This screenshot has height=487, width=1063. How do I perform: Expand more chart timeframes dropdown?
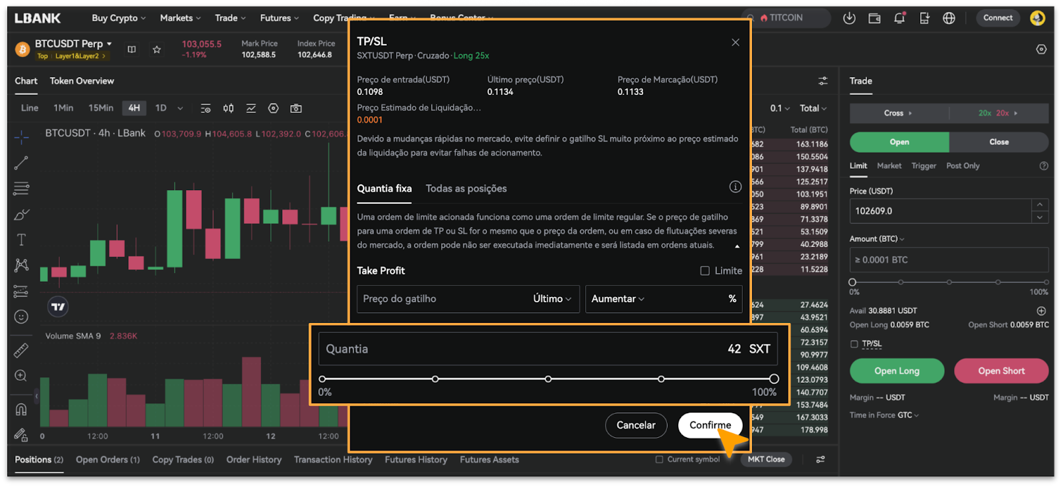point(180,108)
